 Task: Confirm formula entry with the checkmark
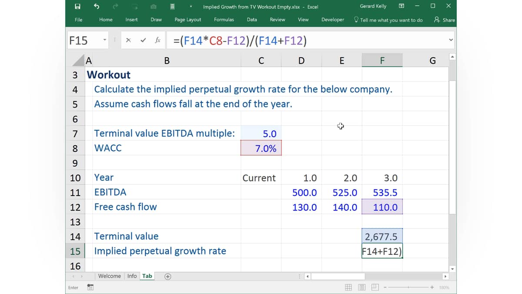[143, 41]
